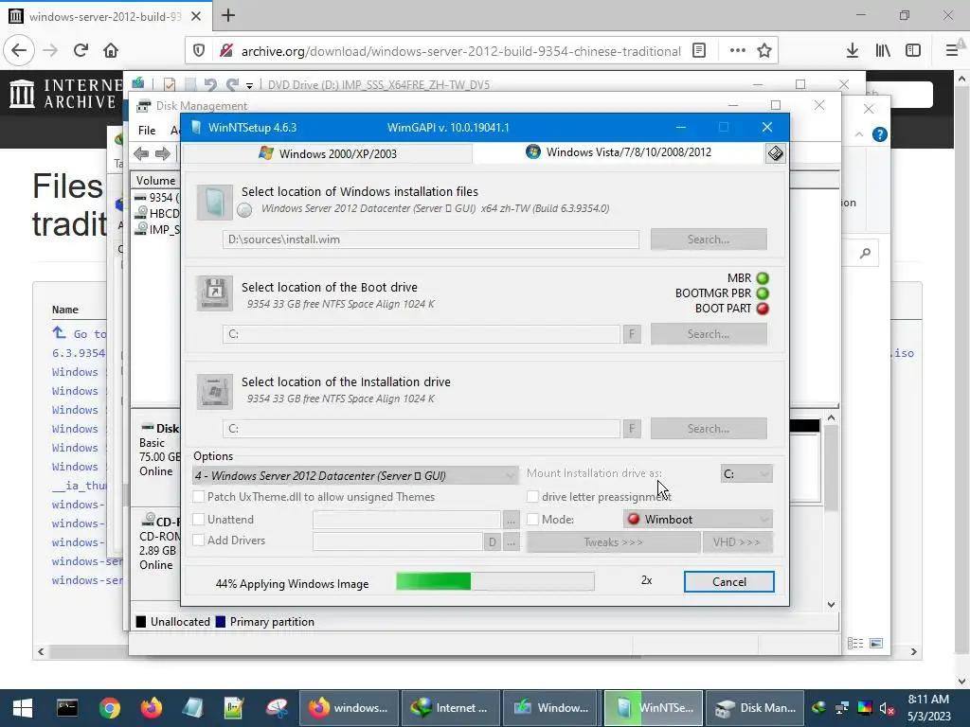Image resolution: width=970 pixels, height=727 pixels.
Task: Open Windows Start menu
Action: pyautogui.click(x=23, y=708)
